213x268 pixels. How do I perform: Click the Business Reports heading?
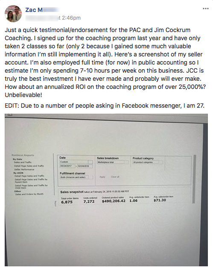(23, 155)
